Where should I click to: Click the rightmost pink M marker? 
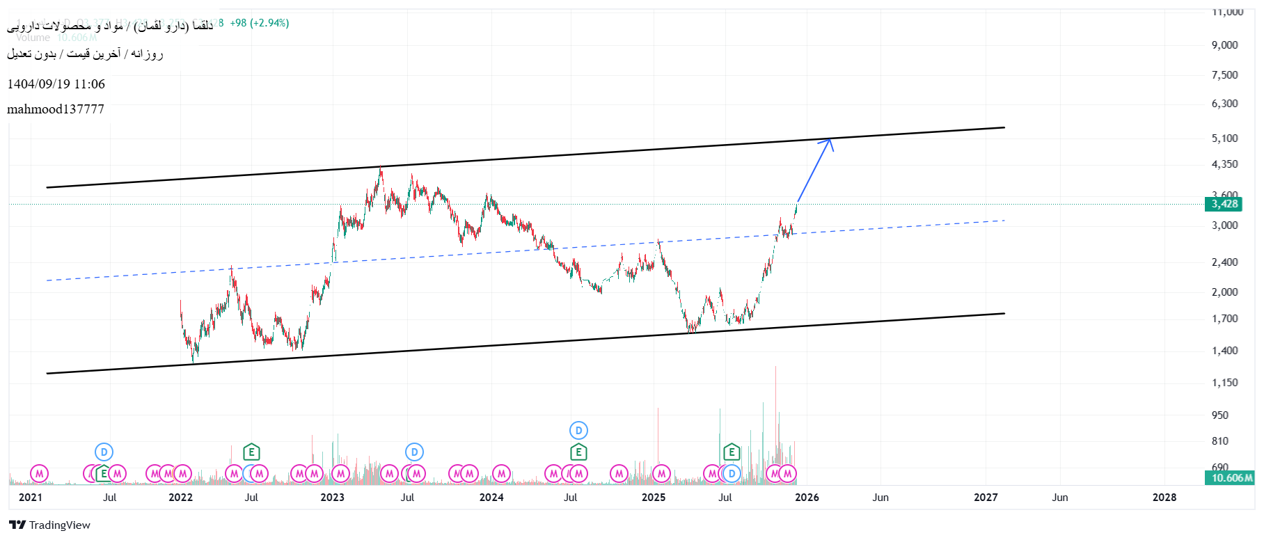point(788,474)
